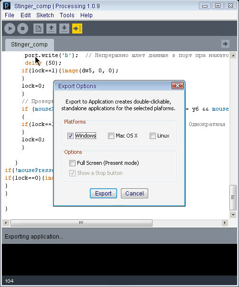The width and height of the screenshot is (239, 287).
Task: Enable the Mac OS X platform checkbox
Action: [x=111, y=136]
